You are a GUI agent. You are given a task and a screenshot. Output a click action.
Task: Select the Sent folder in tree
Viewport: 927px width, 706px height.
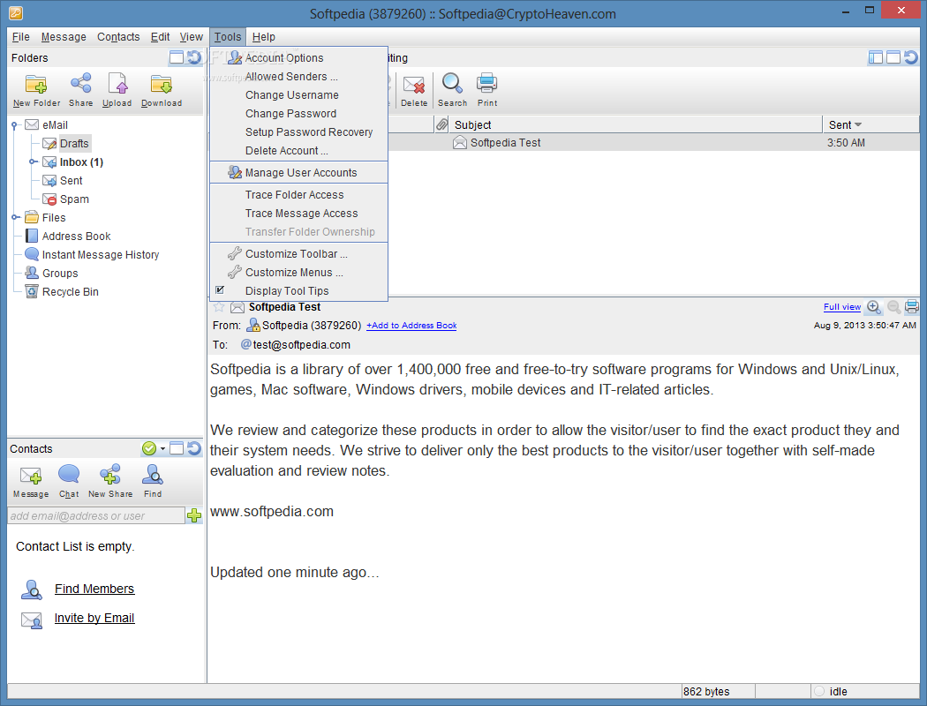71,181
